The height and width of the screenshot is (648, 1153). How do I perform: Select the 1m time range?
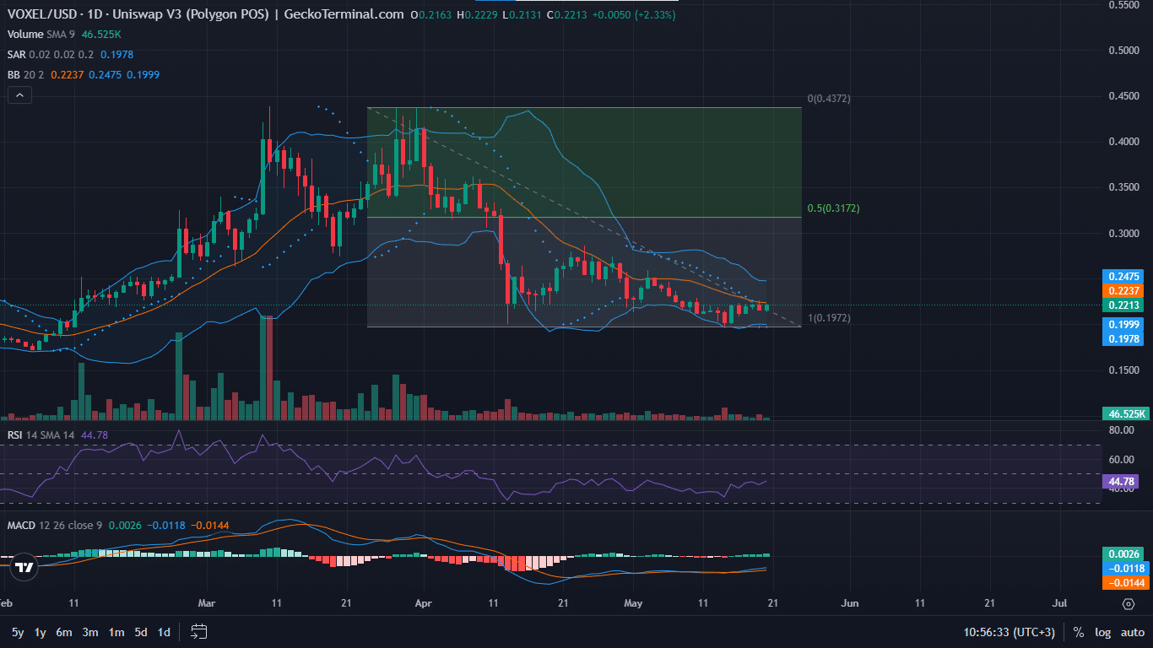click(116, 632)
